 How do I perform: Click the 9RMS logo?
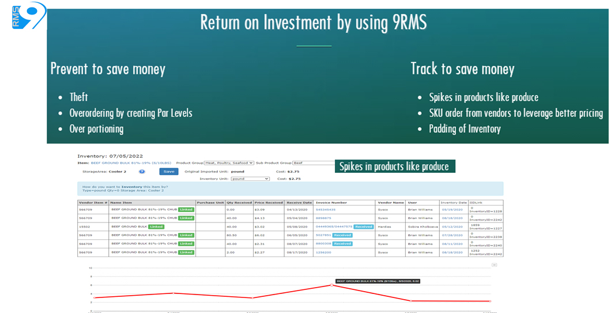[28, 16]
